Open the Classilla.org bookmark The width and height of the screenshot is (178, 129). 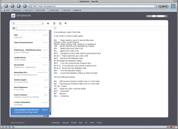click(28, 10)
